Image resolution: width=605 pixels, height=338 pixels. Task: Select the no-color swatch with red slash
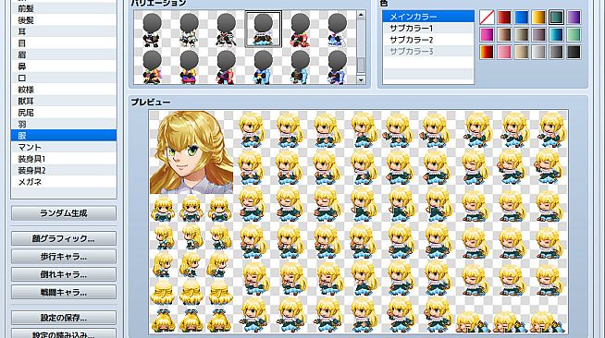[487, 18]
